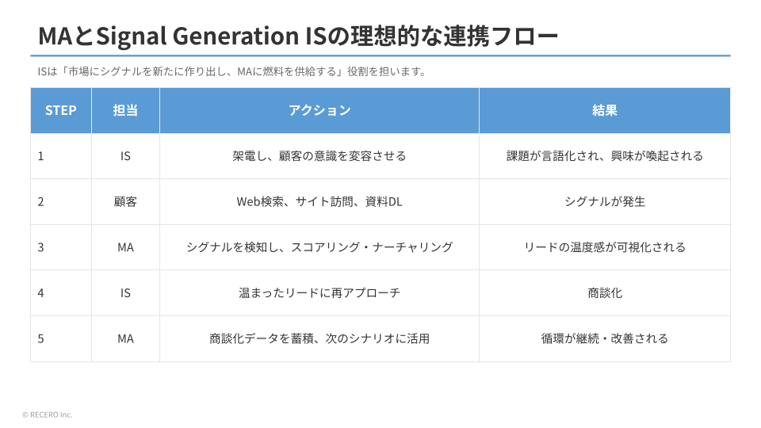Viewport: 761px width, 428px height.
Task: Click the IS cell in the step 4 row
Action: [125, 292]
